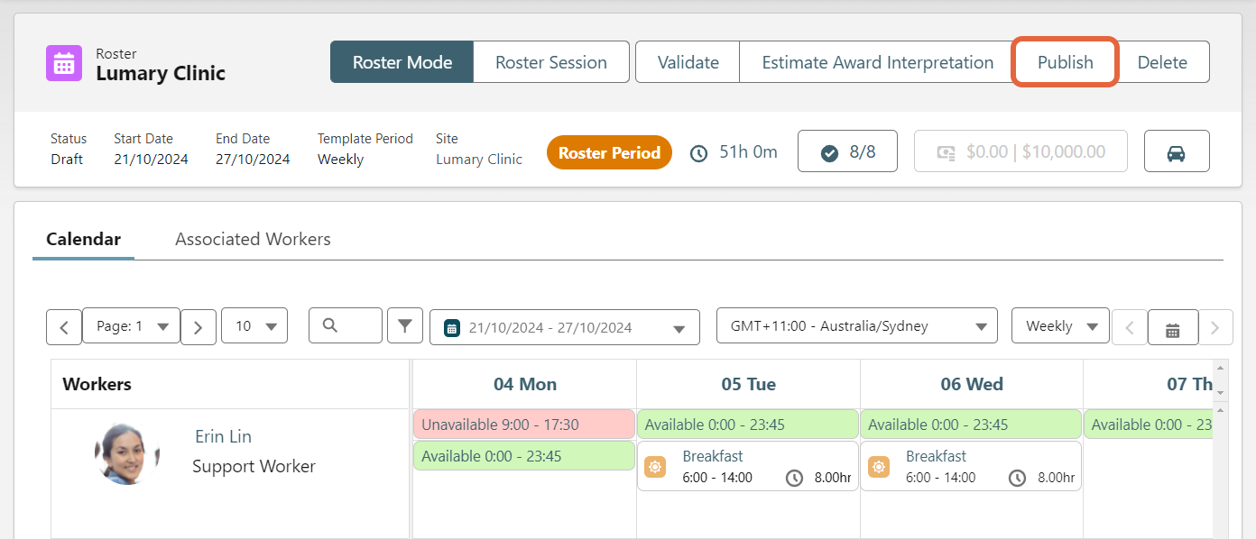Click the clock icon beside 51h 0m
Screen dimensions: 1256x539
pyautogui.click(x=698, y=152)
